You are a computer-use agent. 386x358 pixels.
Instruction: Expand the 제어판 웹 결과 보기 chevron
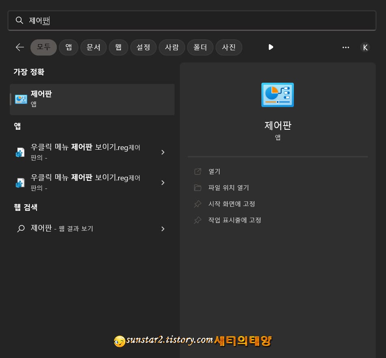pyautogui.click(x=163, y=228)
